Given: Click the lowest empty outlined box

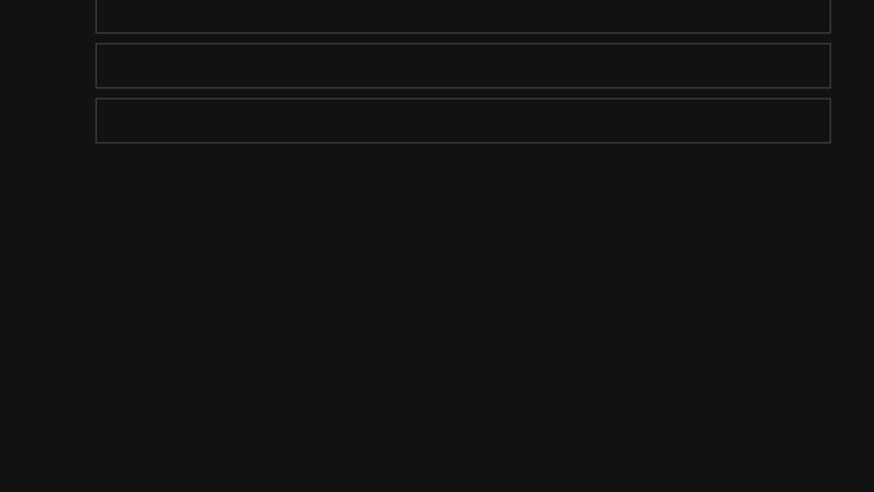Looking at the screenshot, I should click(463, 121).
